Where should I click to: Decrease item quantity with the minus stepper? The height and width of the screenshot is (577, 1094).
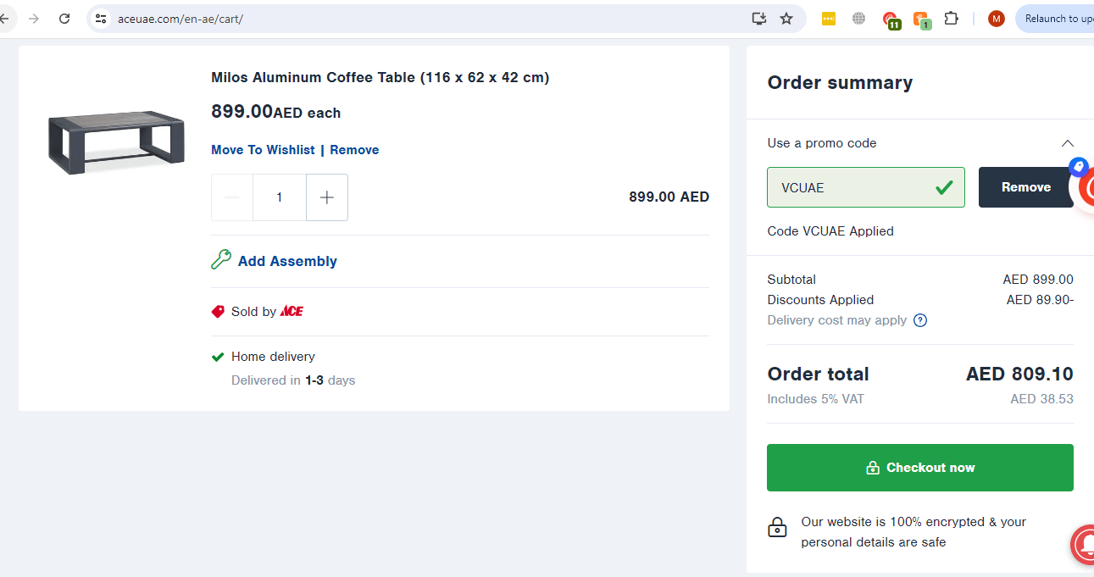[x=231, y=197]
